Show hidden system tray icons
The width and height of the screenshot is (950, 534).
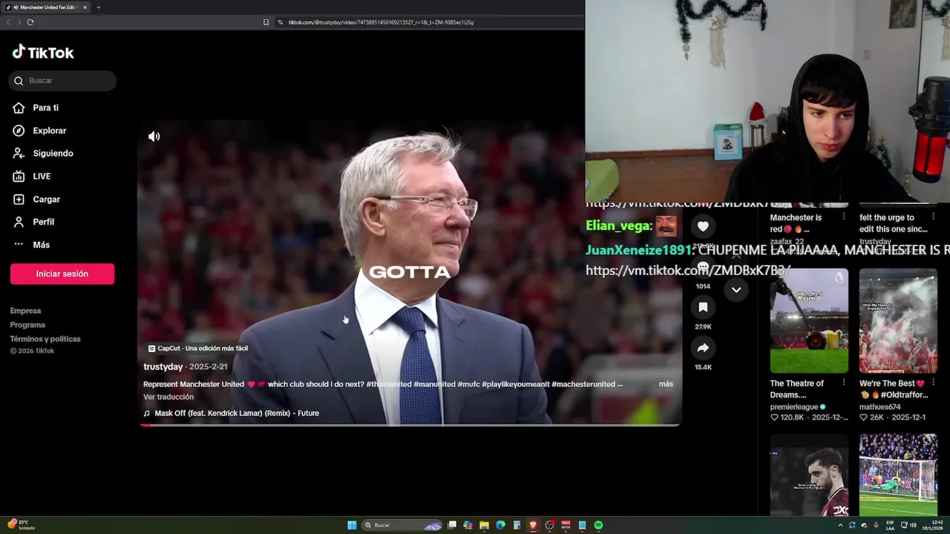[840, 525]
